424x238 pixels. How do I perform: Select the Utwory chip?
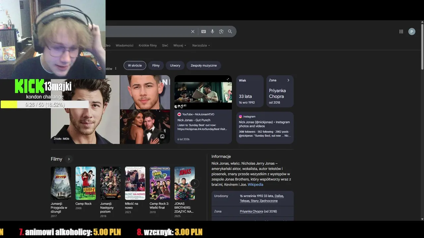click(175, 65)
